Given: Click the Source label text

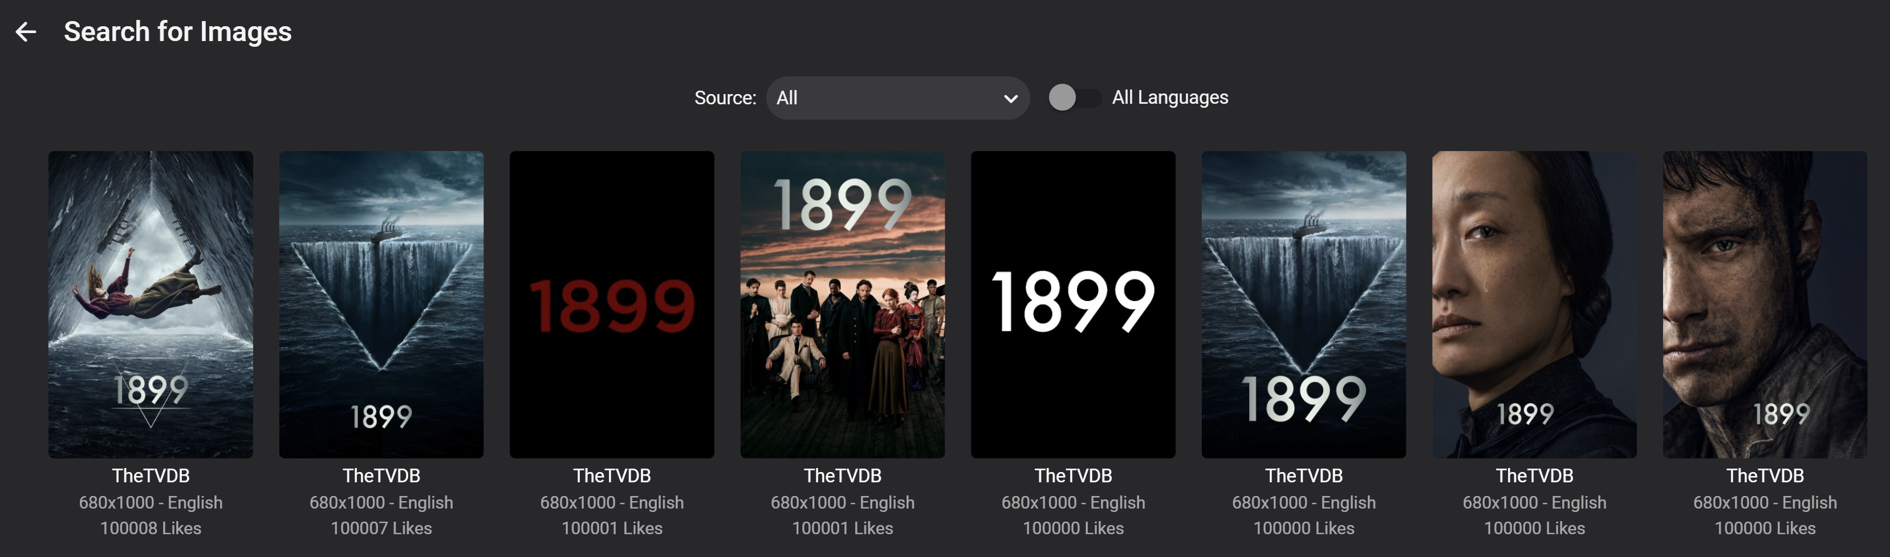Looking at the screenshot, I should click(x=725, y=97).
